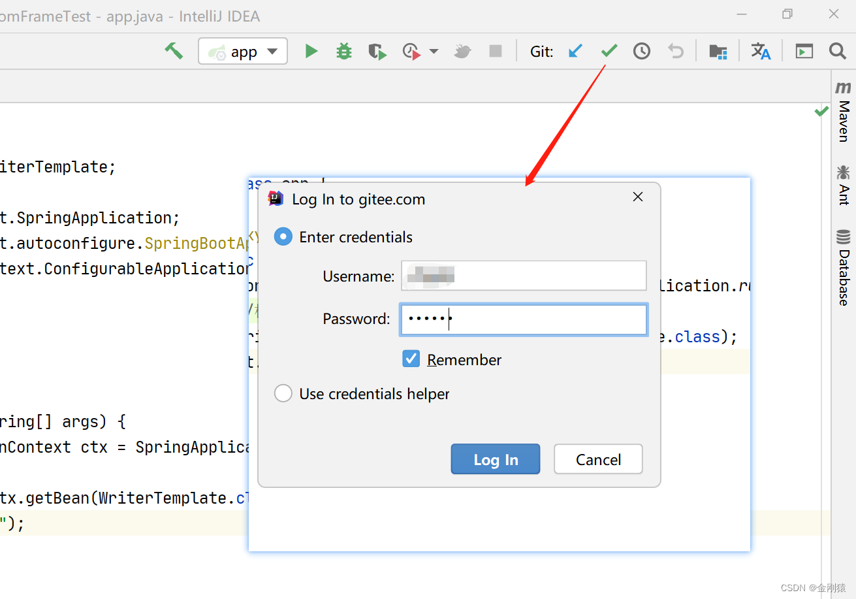Viewport: 856px width, 599px height.
Task: Minimize the IntelliJ IDEA window
Action: point(742,14)
